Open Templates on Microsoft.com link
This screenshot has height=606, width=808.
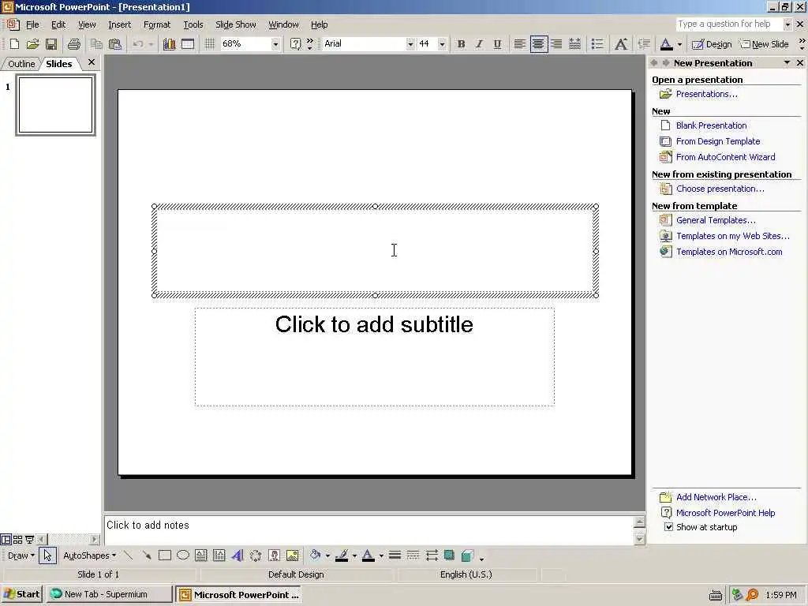click(x=729, y=252)
